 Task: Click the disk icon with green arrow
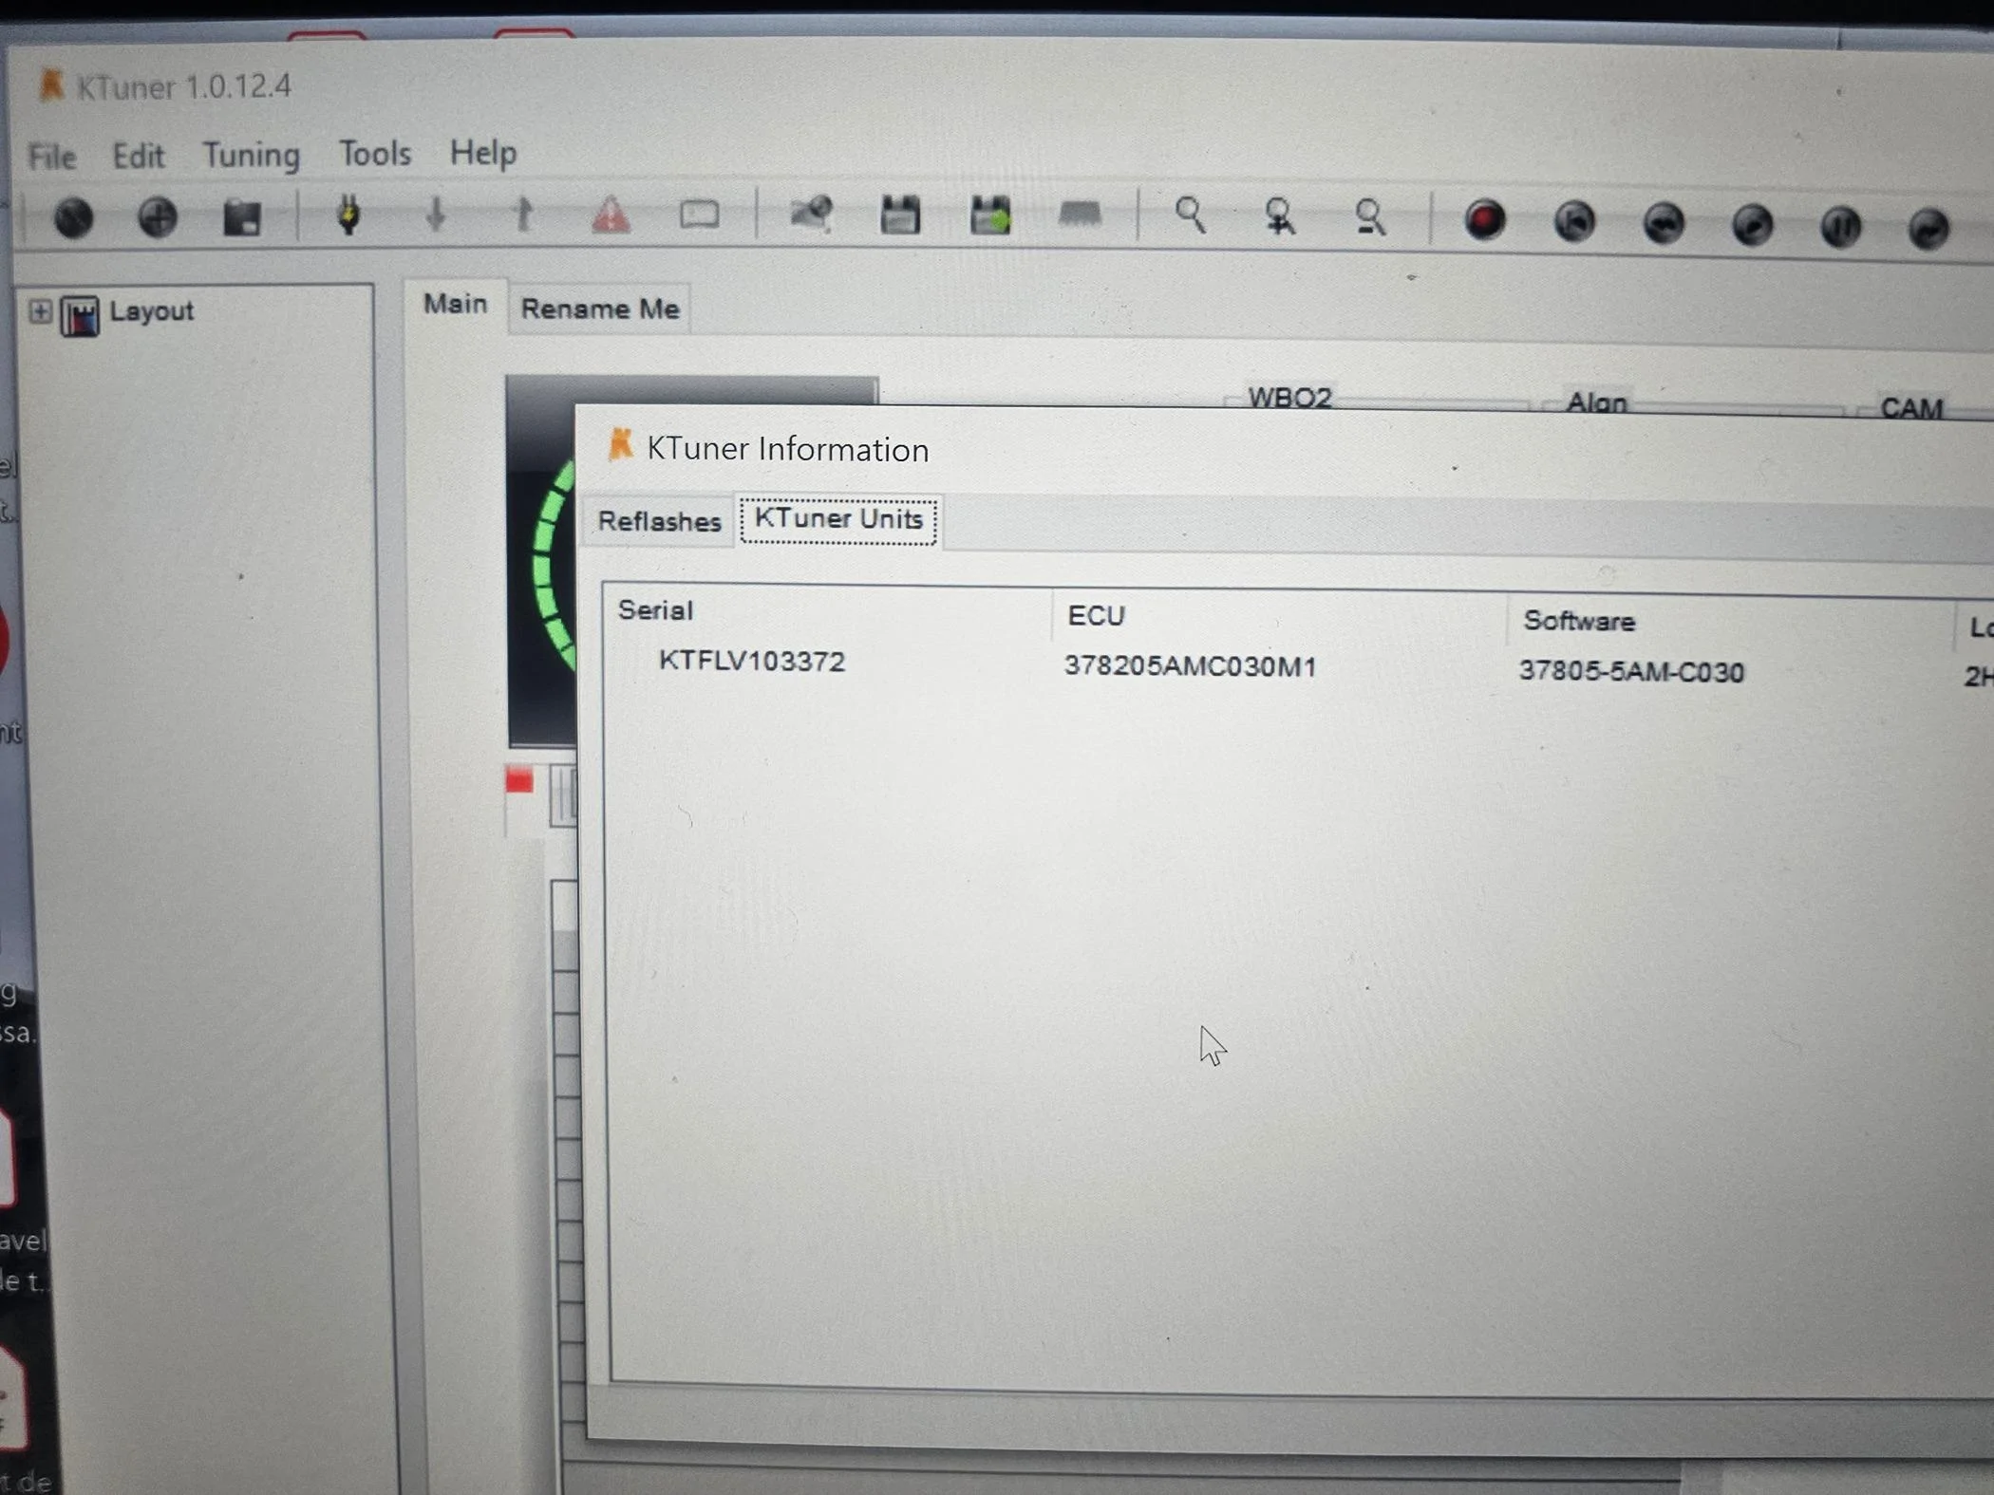pos(990,215)
